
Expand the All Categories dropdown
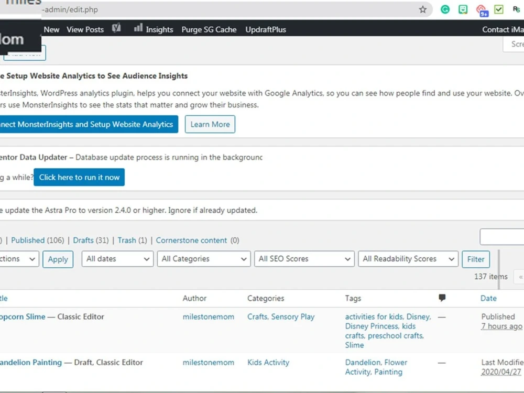tap(204, 259)
